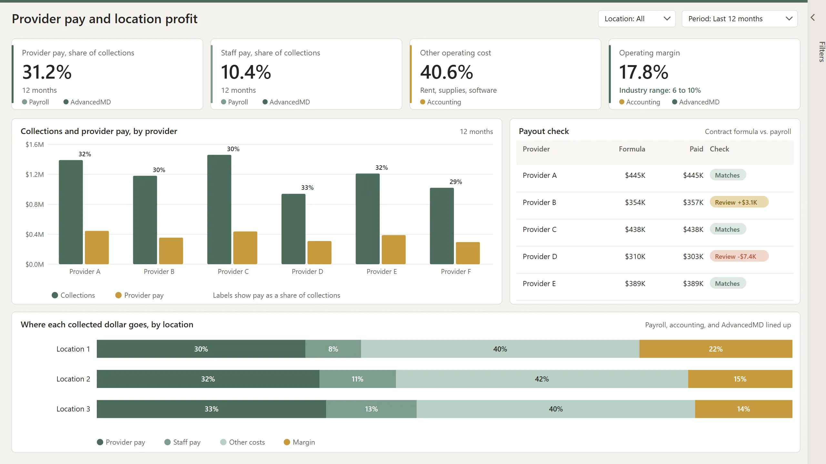
Task: Click AdvancedMD legend in Staff pay card
Action: coord(286,102)
